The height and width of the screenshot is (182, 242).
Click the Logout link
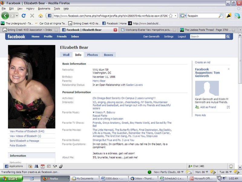[182, 36]
